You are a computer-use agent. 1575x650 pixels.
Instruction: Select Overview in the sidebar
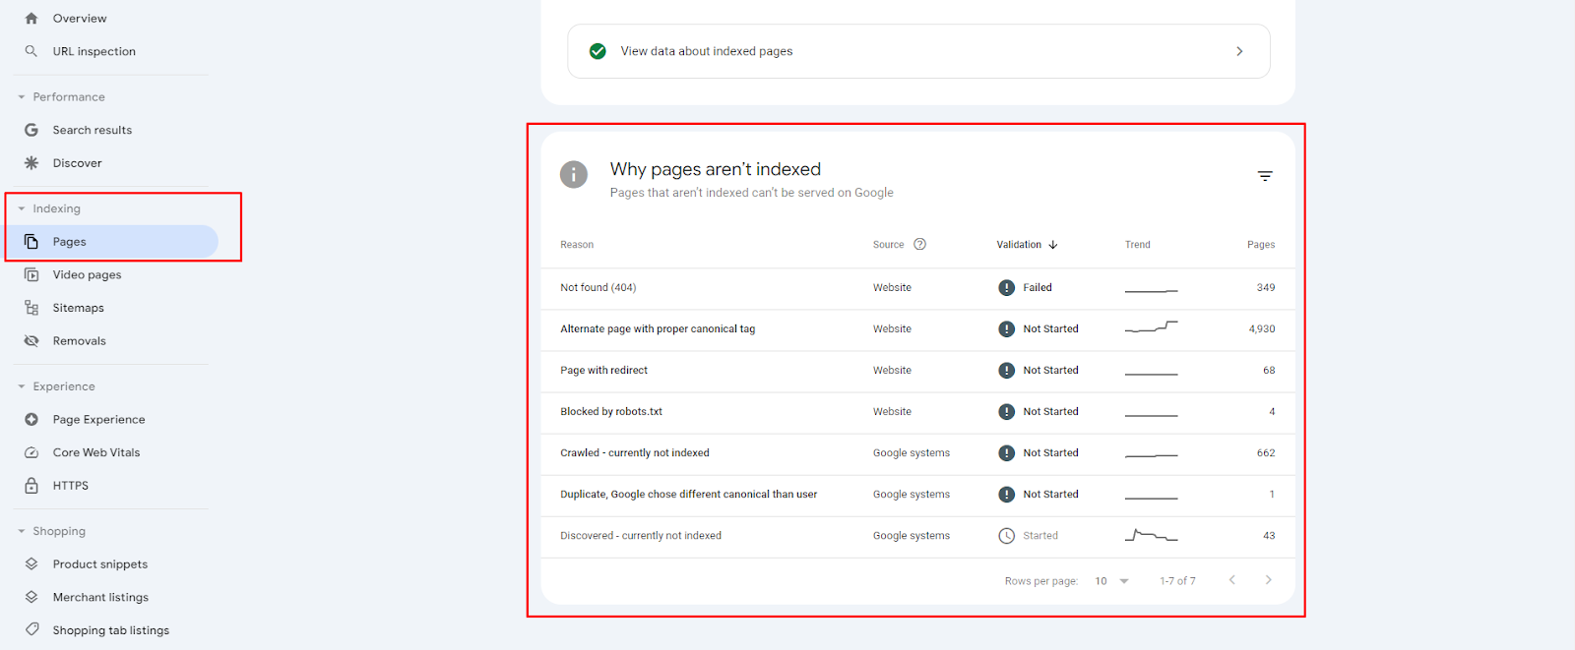coord(80,19)
